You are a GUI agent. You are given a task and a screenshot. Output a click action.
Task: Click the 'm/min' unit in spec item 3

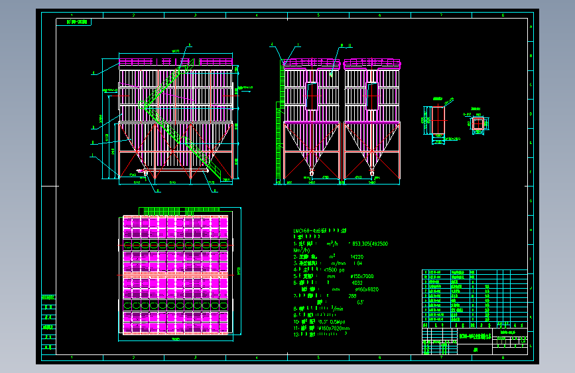[x=338, y=263]
